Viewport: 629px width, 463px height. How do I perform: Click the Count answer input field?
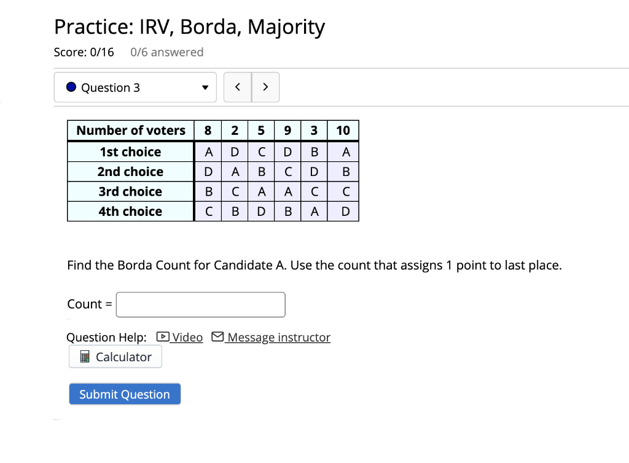point(201,305)
